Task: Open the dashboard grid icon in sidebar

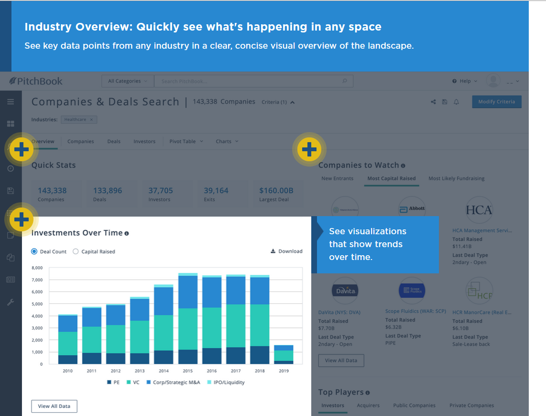Action: (x=11, y=124)
